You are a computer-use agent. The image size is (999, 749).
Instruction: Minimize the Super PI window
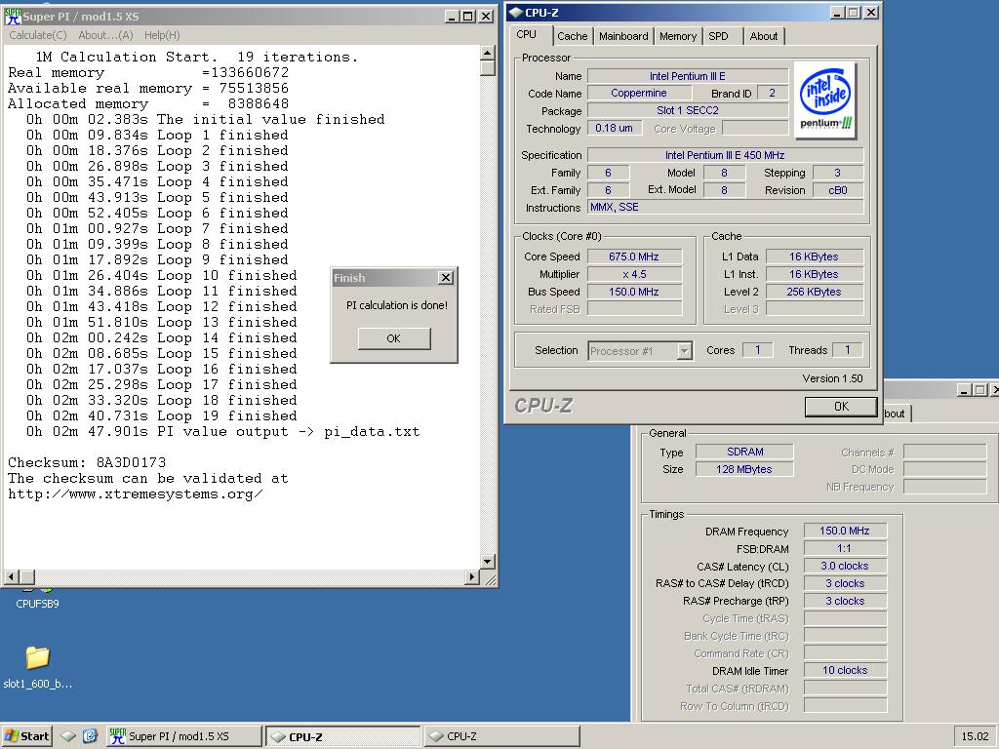pyautogui.click(x=452, y=17)
